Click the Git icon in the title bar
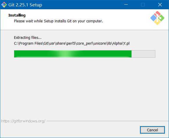This screenshot has width=169, height=138. pos(4,5)
